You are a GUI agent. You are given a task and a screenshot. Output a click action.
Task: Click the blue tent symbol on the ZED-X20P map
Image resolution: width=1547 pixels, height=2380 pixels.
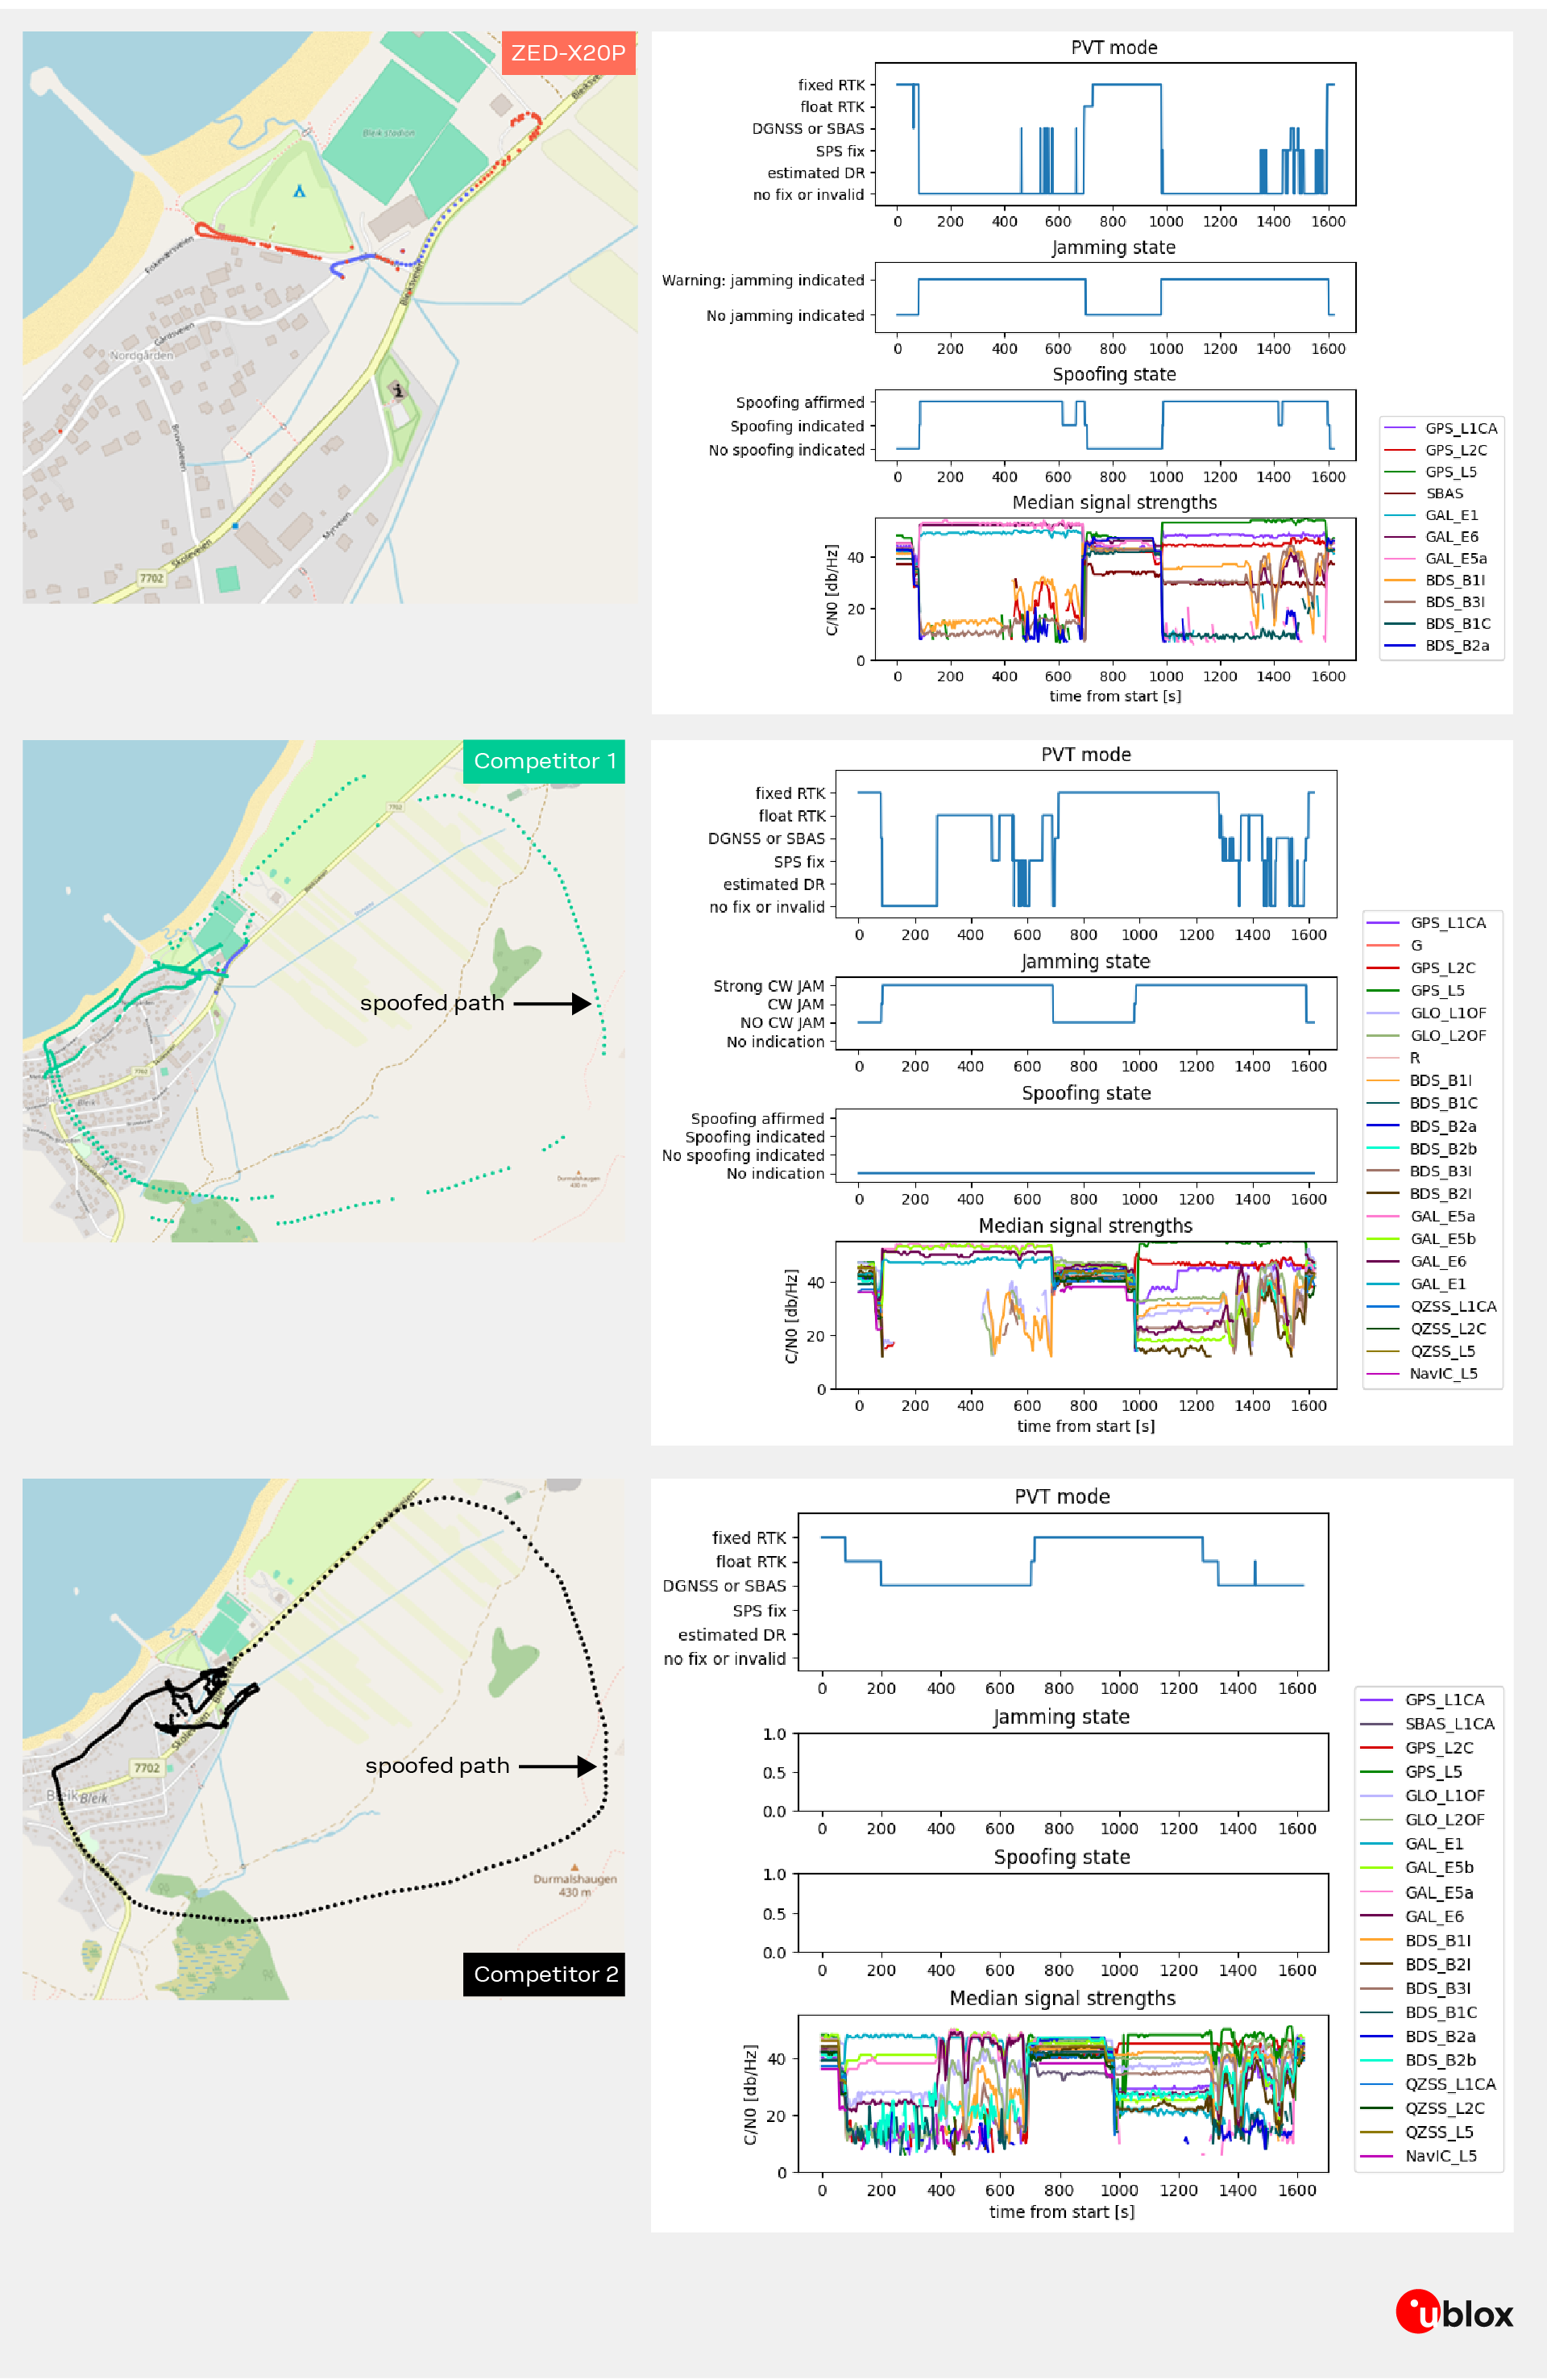click(x=300, y=192)
